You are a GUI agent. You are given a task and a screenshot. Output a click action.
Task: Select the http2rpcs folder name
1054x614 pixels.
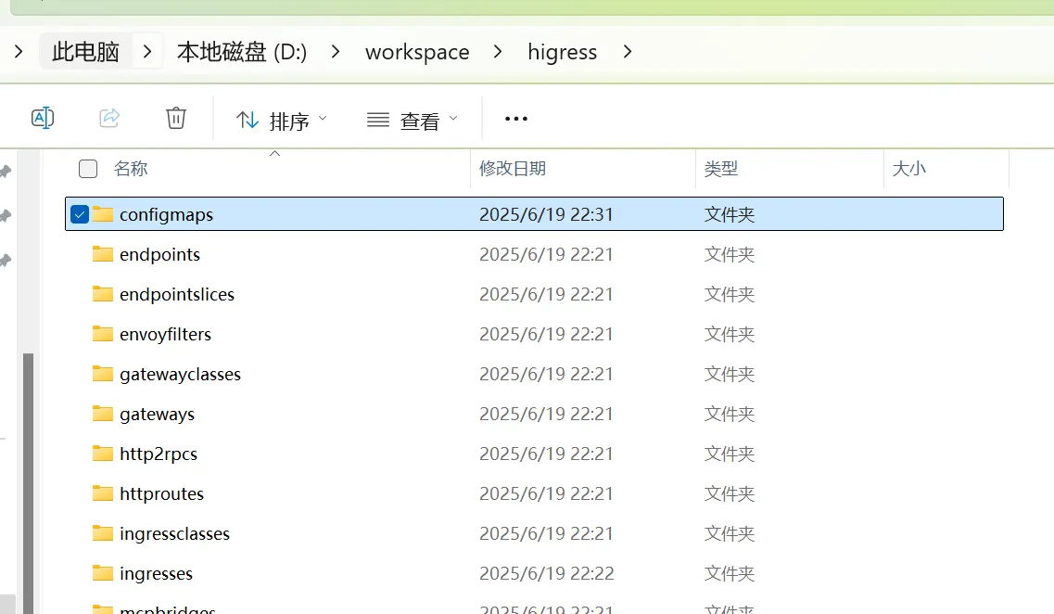tap(159, 454)
